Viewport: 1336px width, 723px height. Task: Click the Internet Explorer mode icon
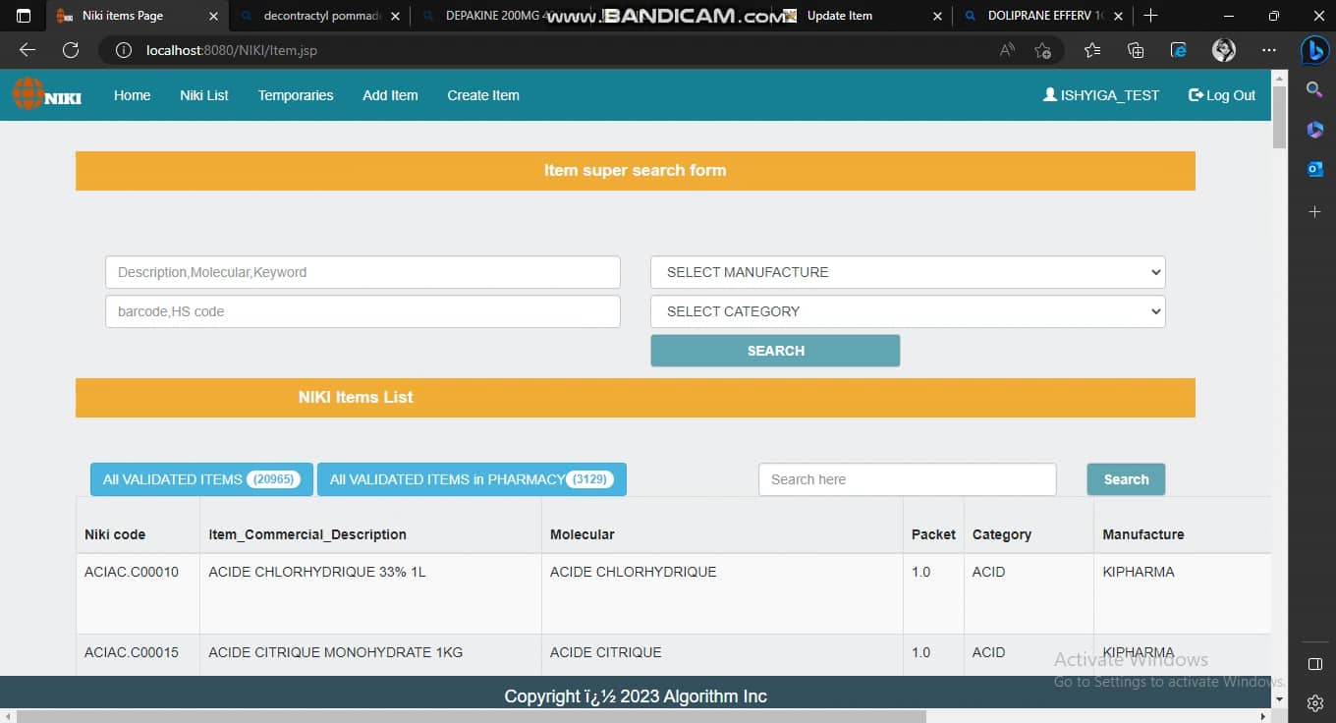coord(1179,50)
